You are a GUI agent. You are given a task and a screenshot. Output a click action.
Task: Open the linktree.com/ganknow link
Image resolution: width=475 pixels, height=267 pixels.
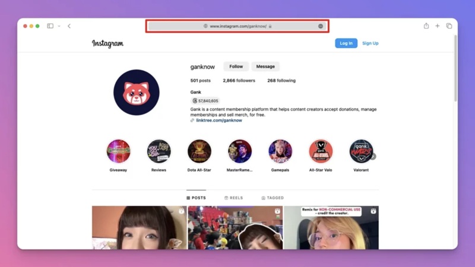[219, 120]
